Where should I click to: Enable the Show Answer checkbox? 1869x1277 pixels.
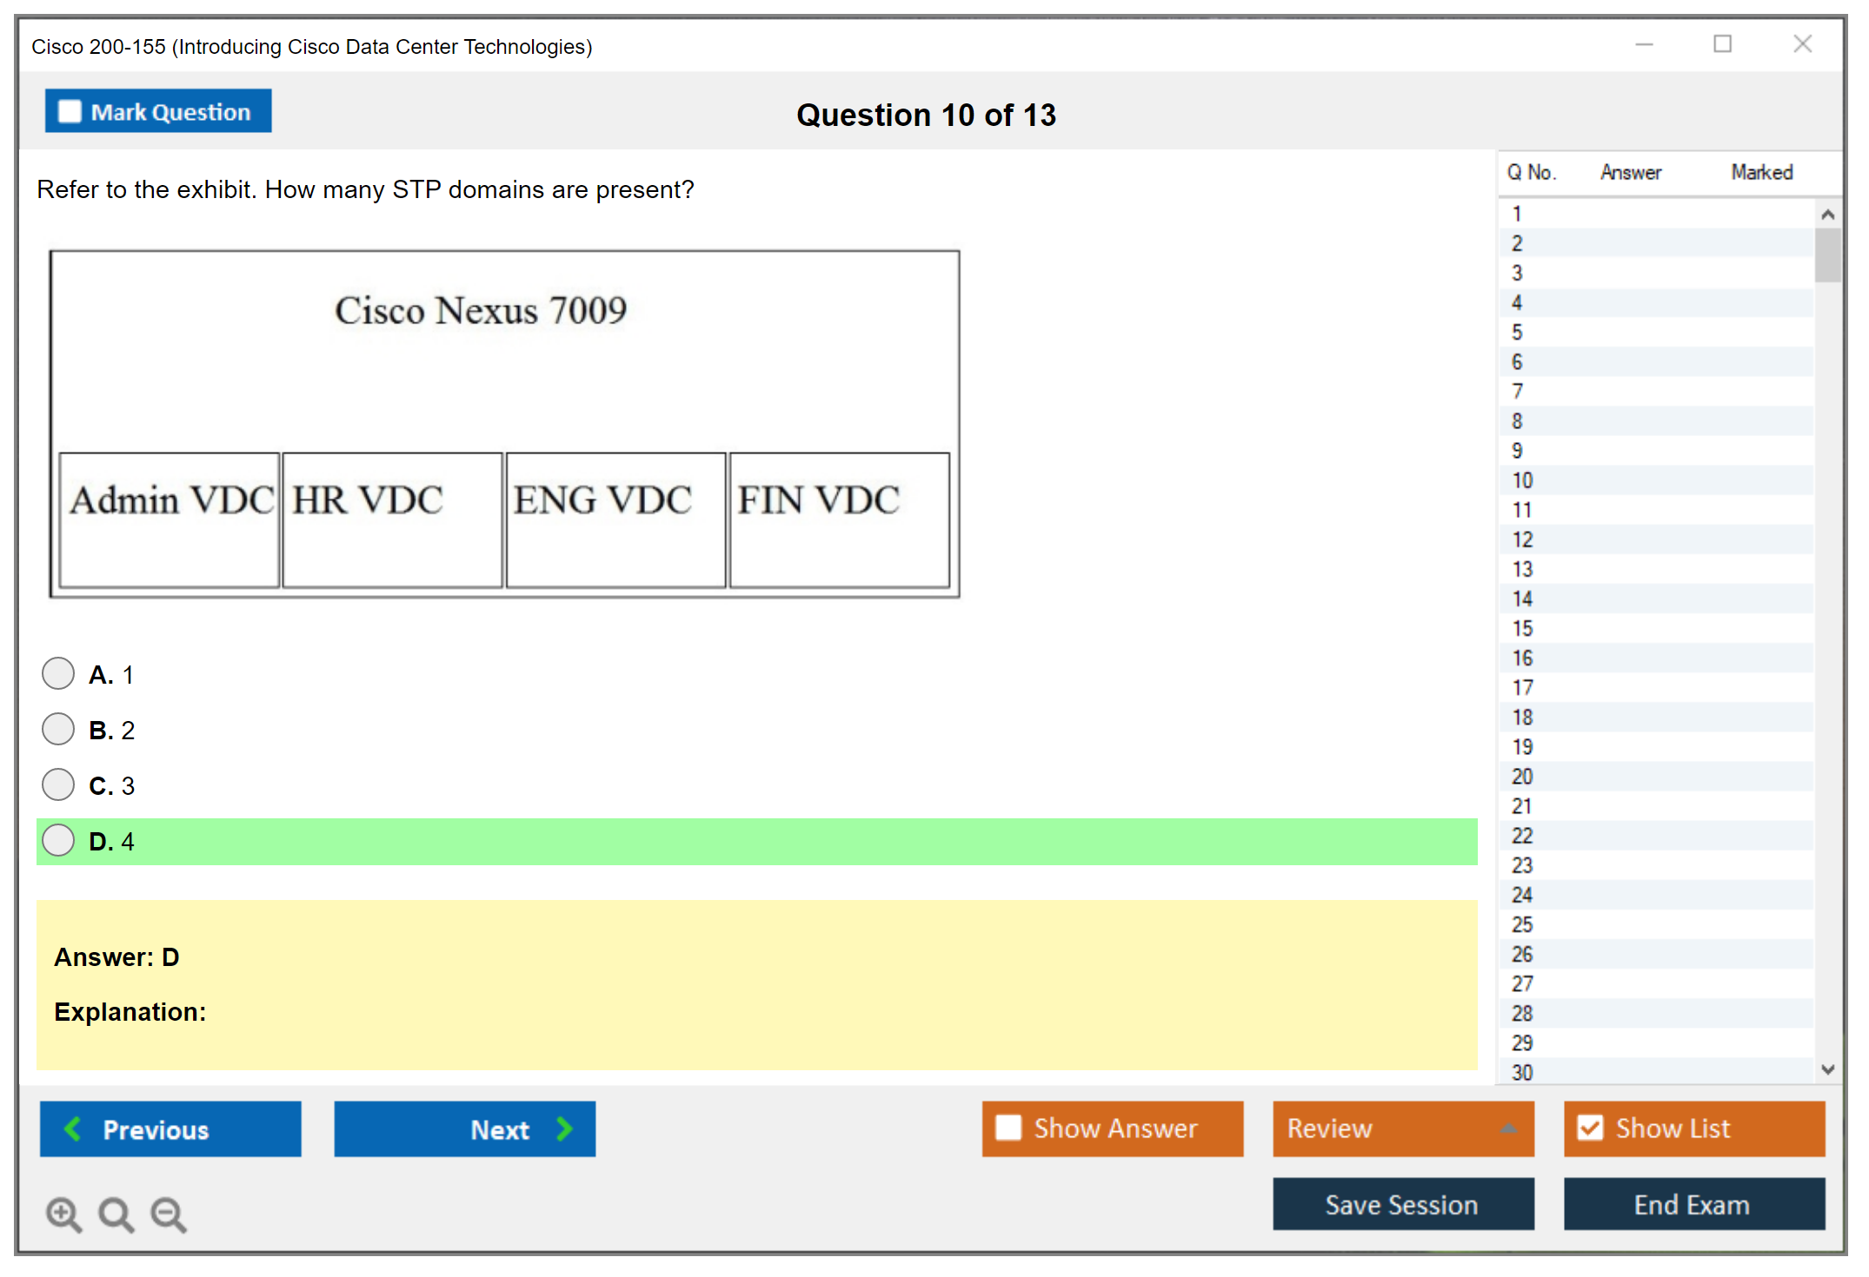1008,1128
